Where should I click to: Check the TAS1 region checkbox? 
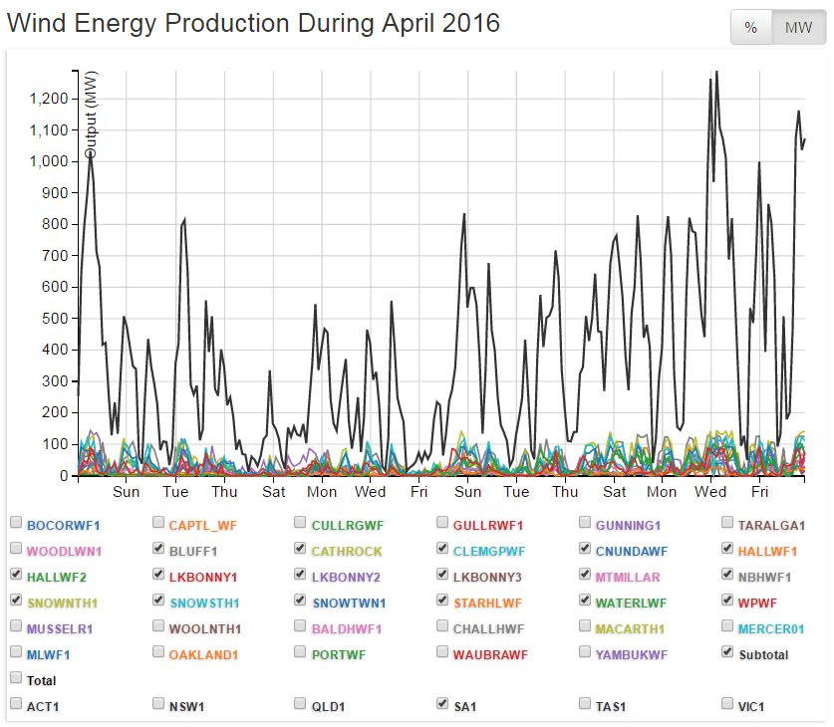click(x=585, y=702)
